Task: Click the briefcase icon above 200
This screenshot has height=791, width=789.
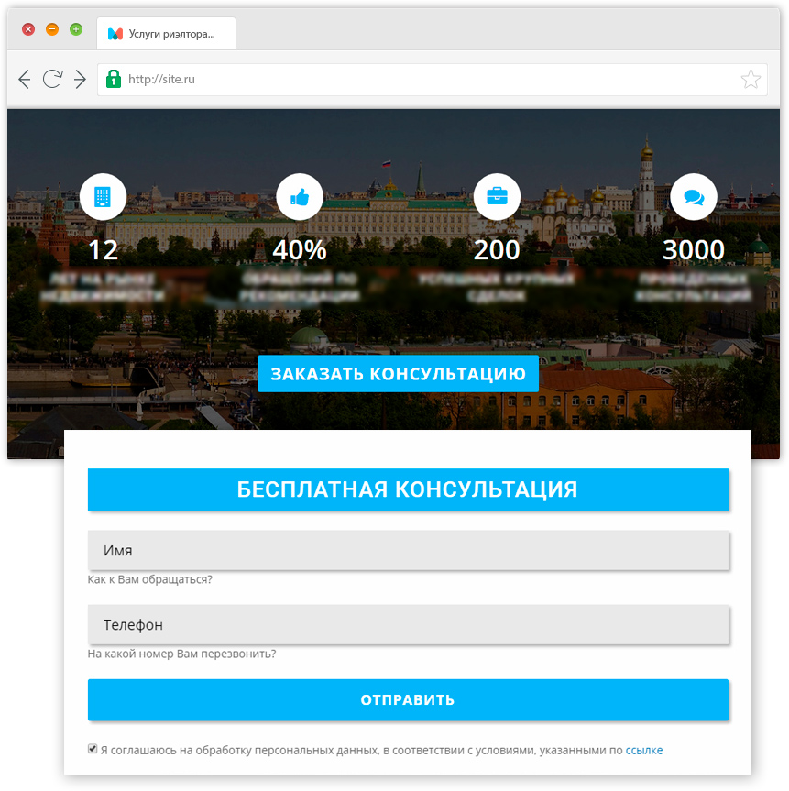Action: pyautogui.click(x=497, y=196)
